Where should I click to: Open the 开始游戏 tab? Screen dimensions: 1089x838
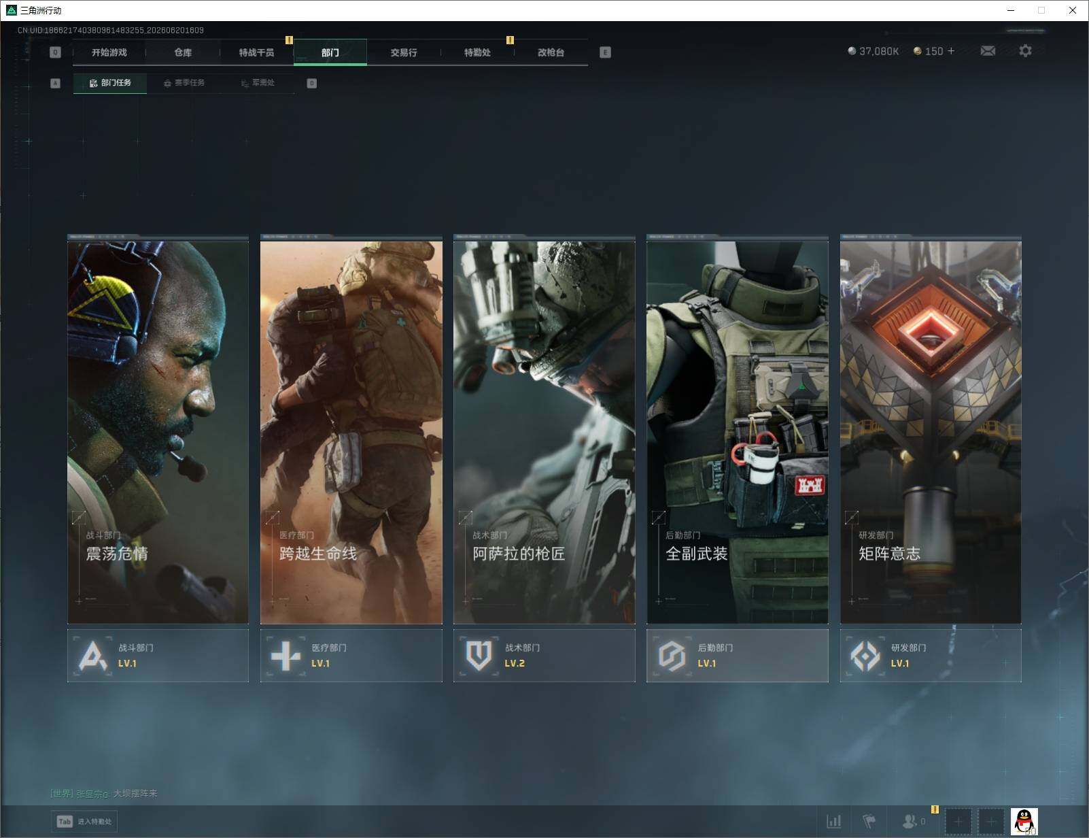tap(109, 52)
